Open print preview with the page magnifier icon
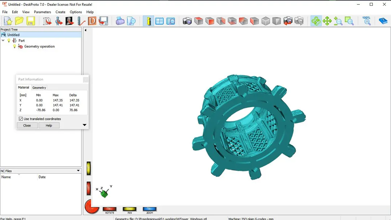 click(131, 21)
